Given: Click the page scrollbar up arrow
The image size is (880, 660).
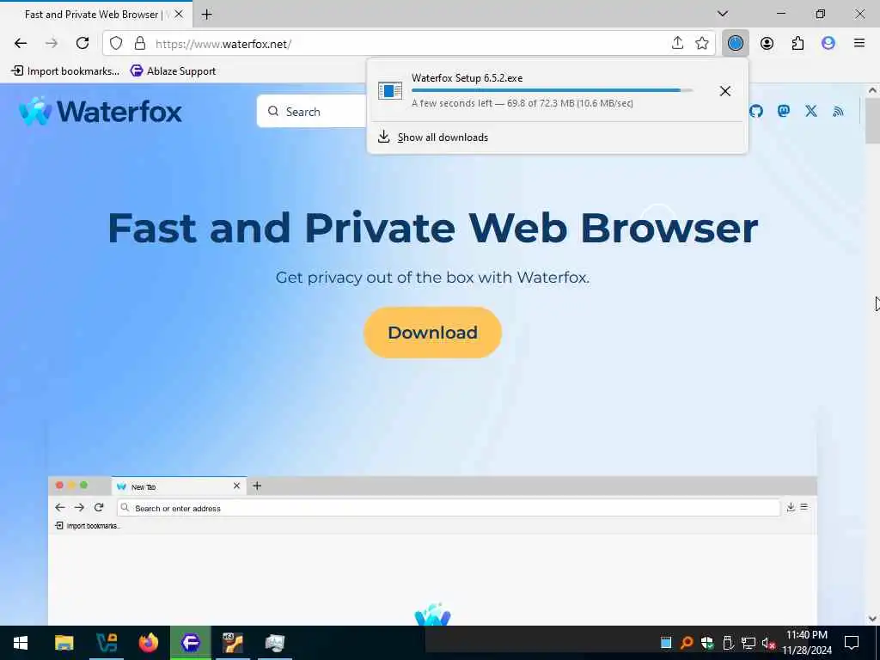Looking at the screenshot, I should (872, 90).
